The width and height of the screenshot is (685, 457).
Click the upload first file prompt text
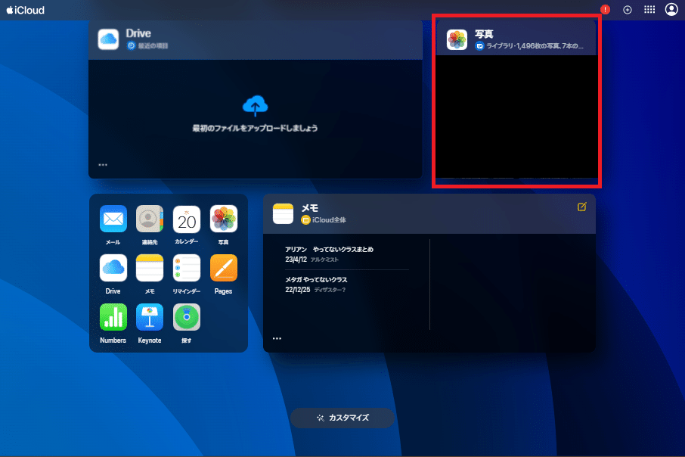click(255, 128)
